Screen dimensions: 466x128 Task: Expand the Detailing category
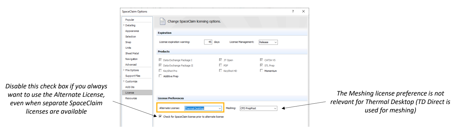click(x=124, y=25)
